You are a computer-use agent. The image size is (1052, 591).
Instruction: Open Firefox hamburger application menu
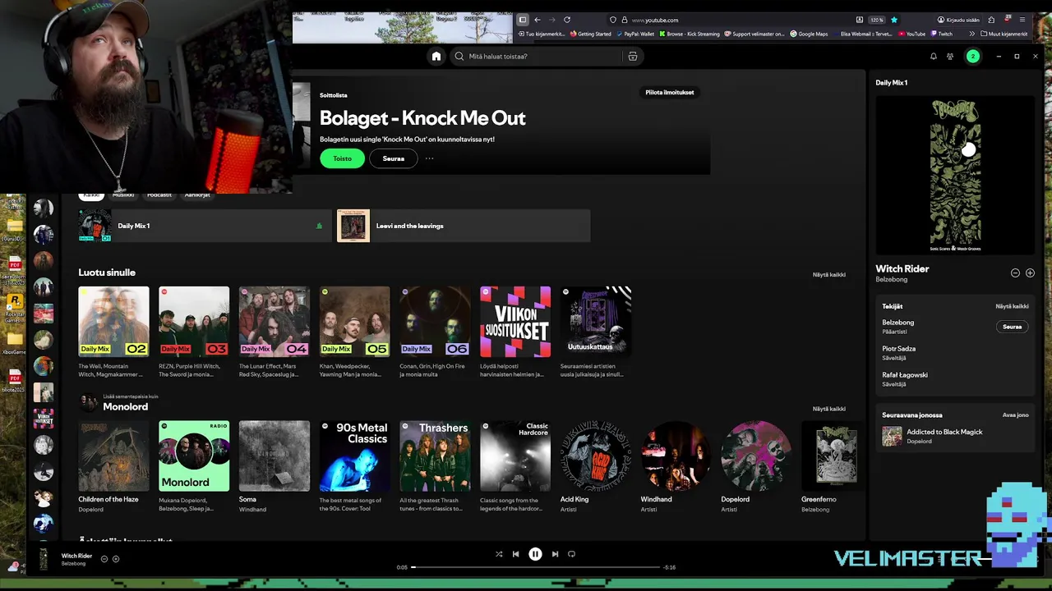(x=1024, y=20)
